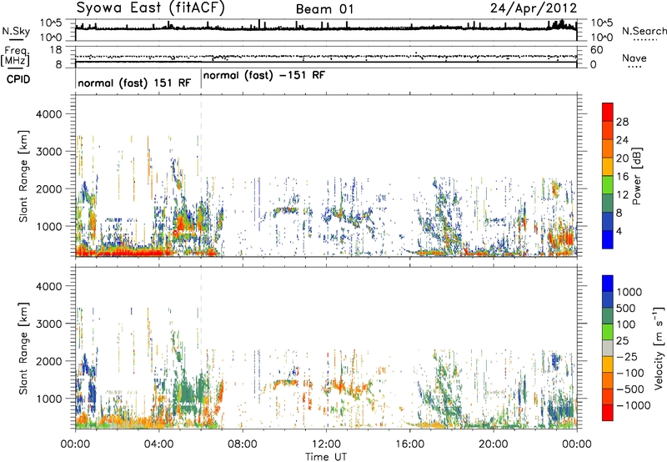Viewport: 667px width, 462px height.
Task: Click the 'N.Search' legend label
Action: [x=644, y=31]
